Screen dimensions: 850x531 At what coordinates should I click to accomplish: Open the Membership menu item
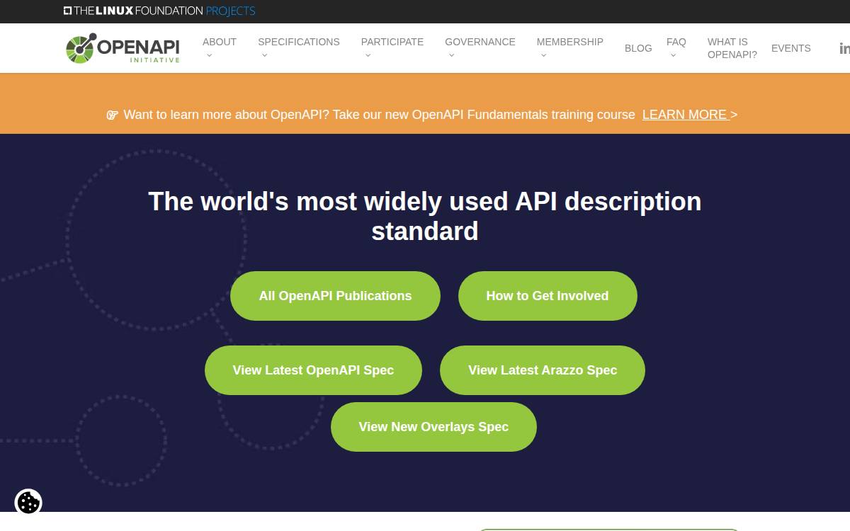pyautogui.click(x=570, y=42)
